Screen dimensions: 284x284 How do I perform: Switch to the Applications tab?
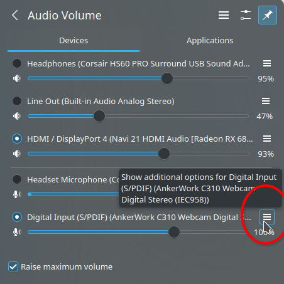(x=210, y=41)
